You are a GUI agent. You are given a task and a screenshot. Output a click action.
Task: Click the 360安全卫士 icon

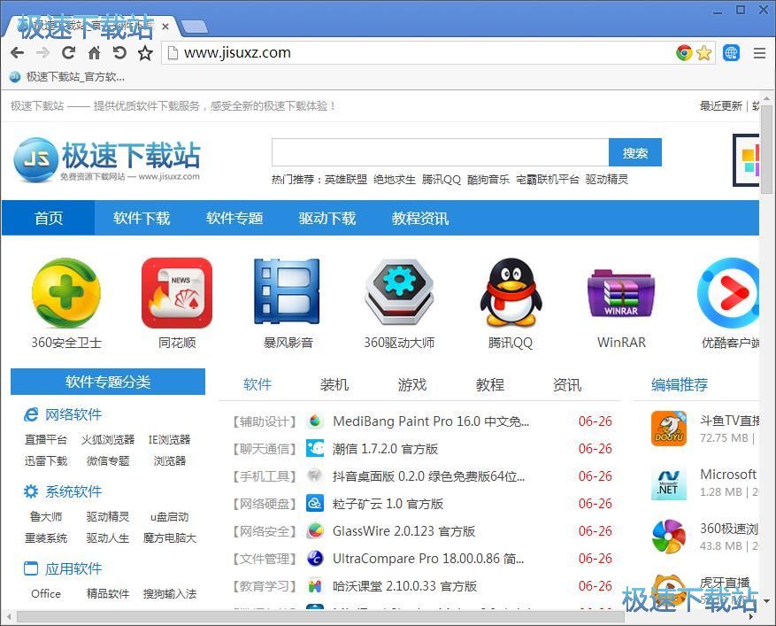66,293
